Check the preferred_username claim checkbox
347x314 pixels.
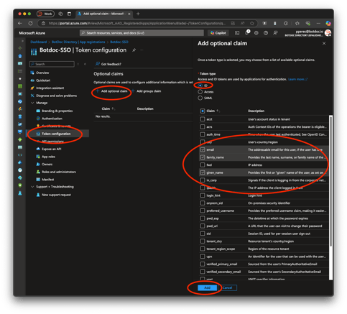point(203,211)
